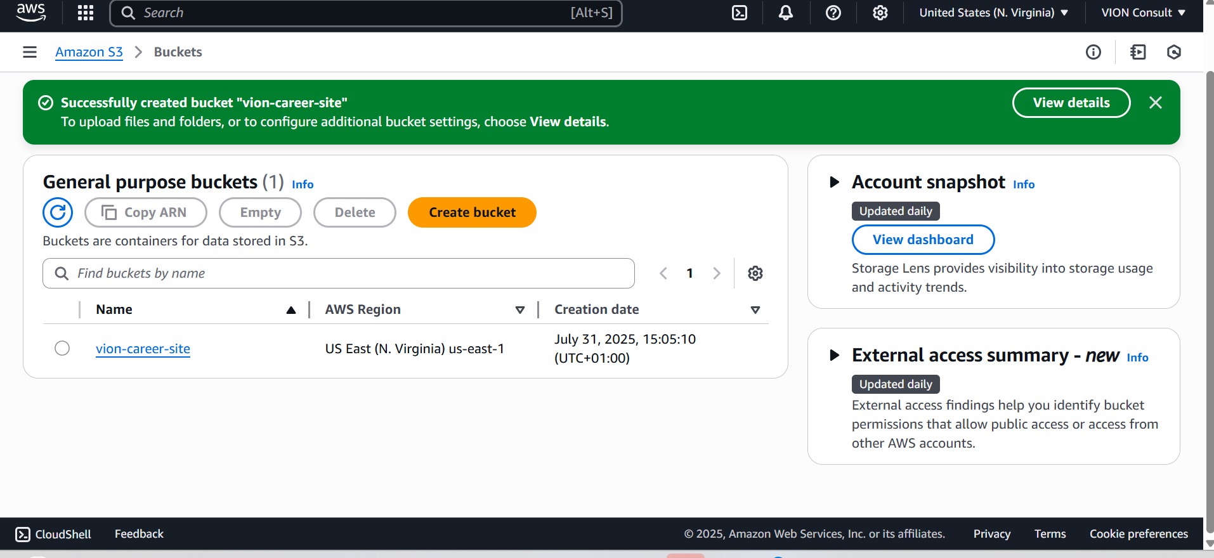Open the services grid menu icon
The width and height of the screenshot is (1214, 558).
[x=86, y=13]
